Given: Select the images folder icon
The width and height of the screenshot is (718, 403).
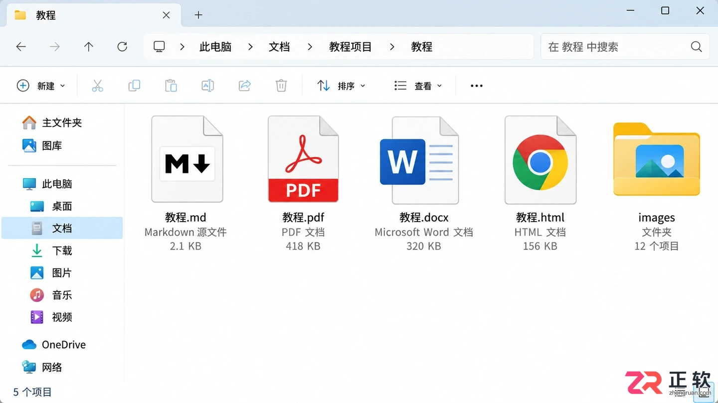Looking at the screenshot, I should (657, 159).
